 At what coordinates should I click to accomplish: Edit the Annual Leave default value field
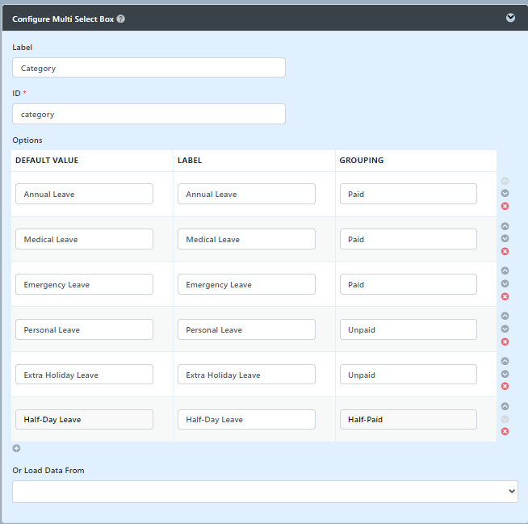pos(84,194)
